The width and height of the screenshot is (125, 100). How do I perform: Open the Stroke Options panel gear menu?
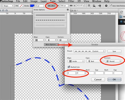(68, 9)
